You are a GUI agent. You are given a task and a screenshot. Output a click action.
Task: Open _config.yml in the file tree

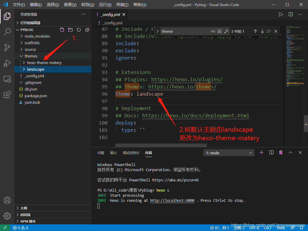pyautogui.click(x=53, y=76)
